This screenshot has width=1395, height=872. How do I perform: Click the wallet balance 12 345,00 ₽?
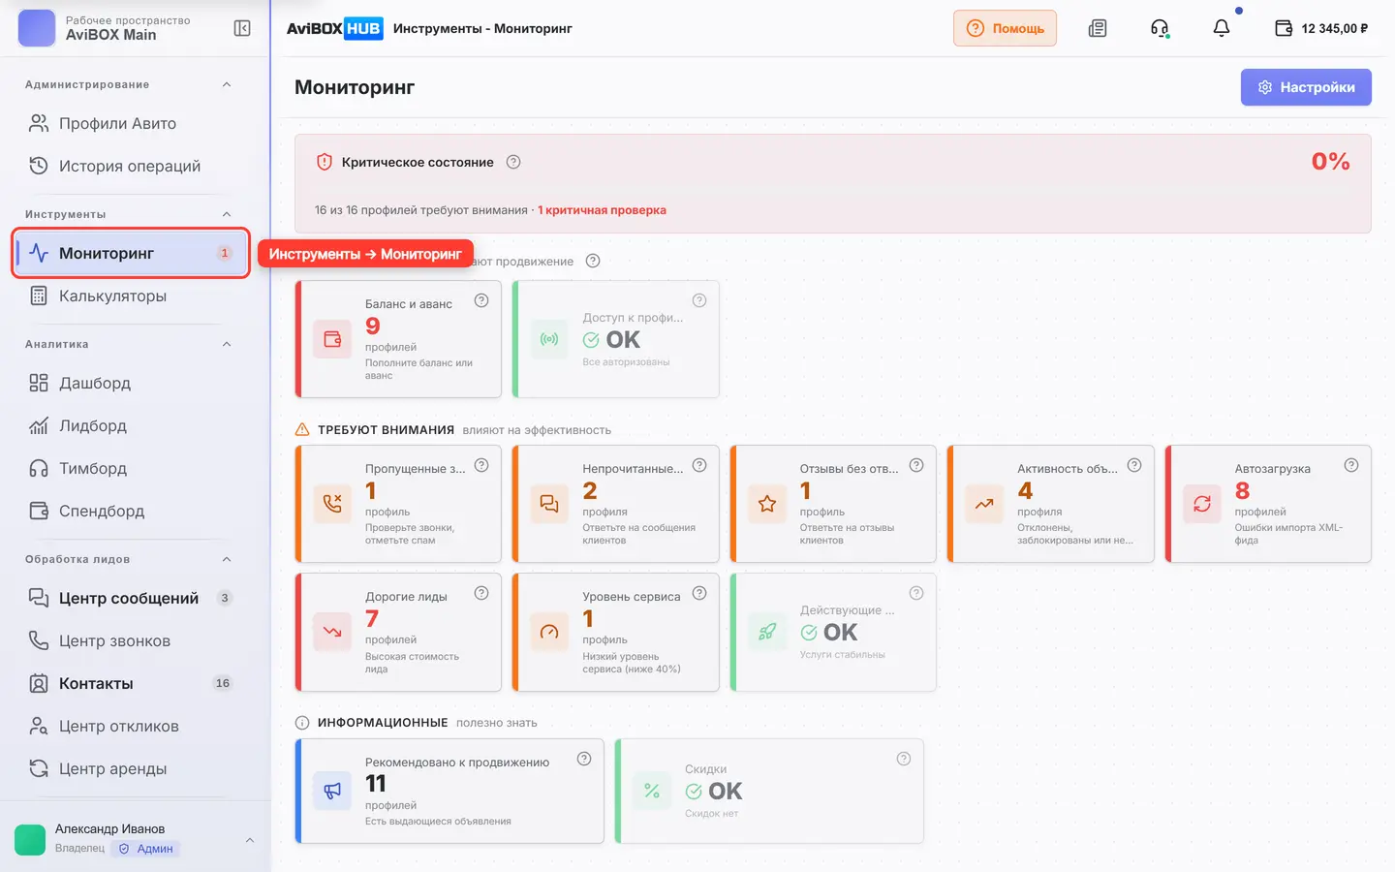(x=1321, y=28)
